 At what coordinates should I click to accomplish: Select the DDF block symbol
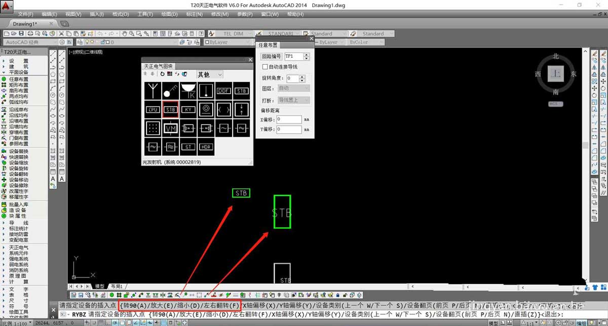[223, 91]
